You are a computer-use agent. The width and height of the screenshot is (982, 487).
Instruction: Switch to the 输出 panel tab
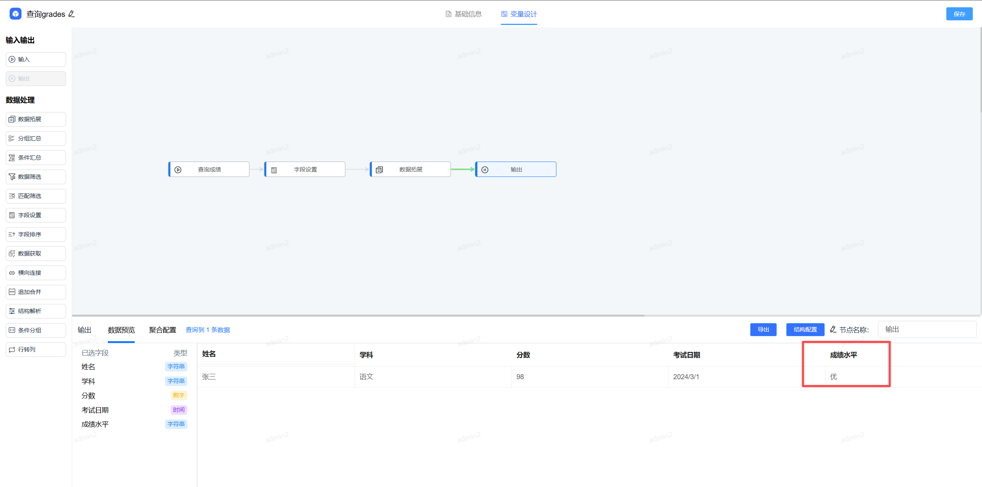click(x=84, y=330)
